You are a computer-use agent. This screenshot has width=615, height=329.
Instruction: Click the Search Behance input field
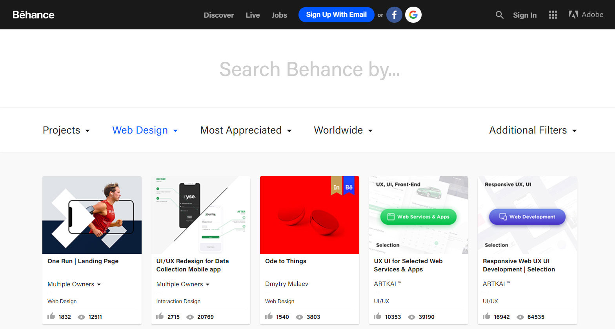click(309, 69)
